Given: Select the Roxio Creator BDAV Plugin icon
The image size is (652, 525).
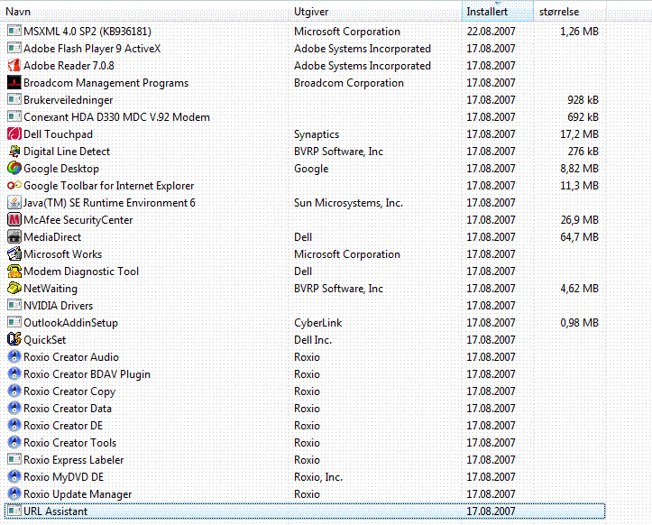Looking at the screenshot, I should 14,374.
